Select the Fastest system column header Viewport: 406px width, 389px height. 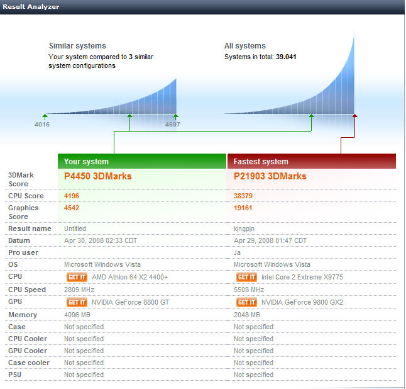point(312,161)
